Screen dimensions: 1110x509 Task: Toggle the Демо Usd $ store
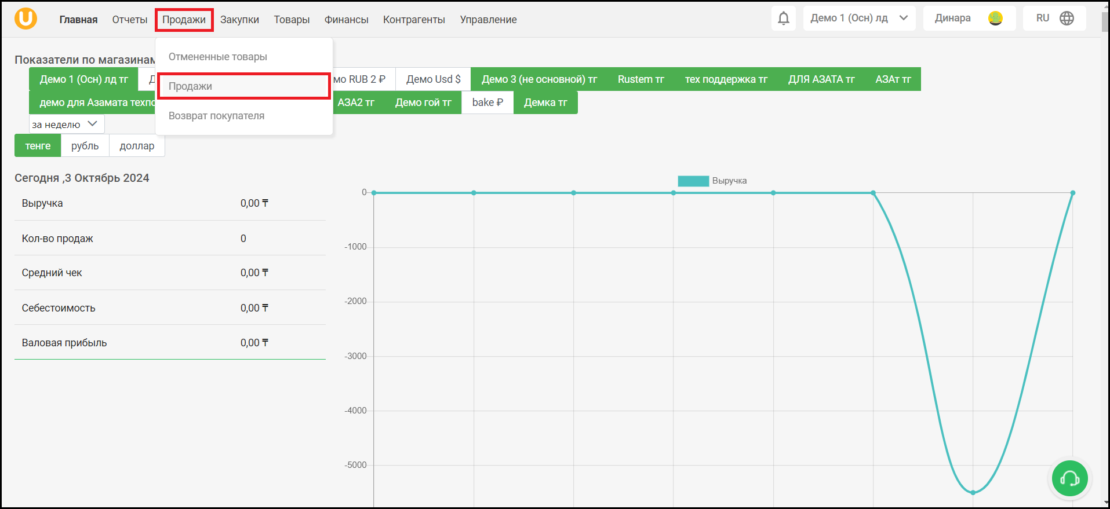pos(433,79)
